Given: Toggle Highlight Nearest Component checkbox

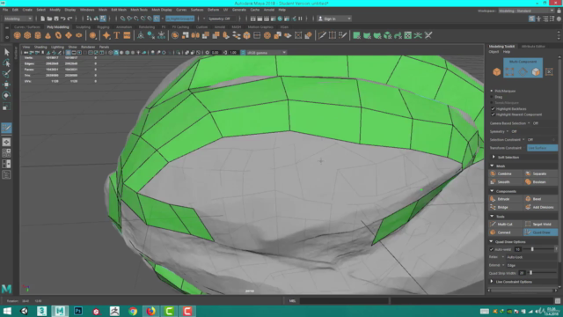Looking at the screenshot, I should click(x=493, y=114).
